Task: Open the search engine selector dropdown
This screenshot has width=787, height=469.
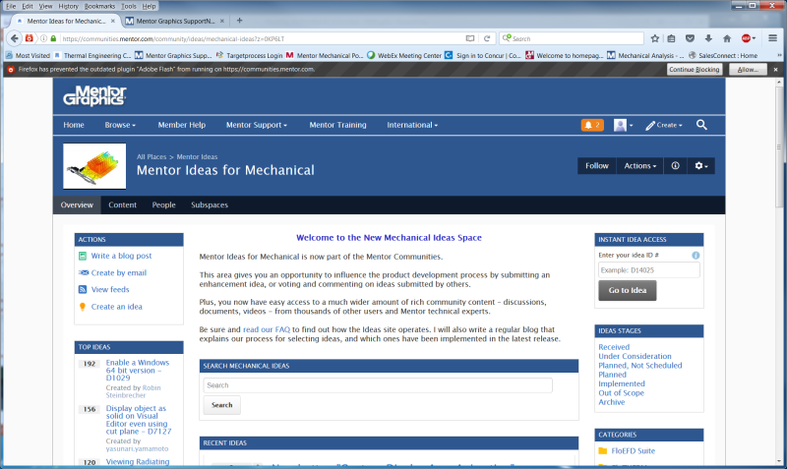Action: 507,38
